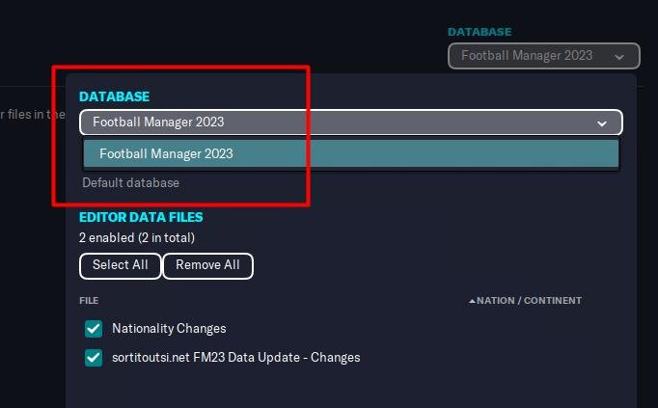
Task: Click the Database combo box field in the panel
Action: coord(351,122)
